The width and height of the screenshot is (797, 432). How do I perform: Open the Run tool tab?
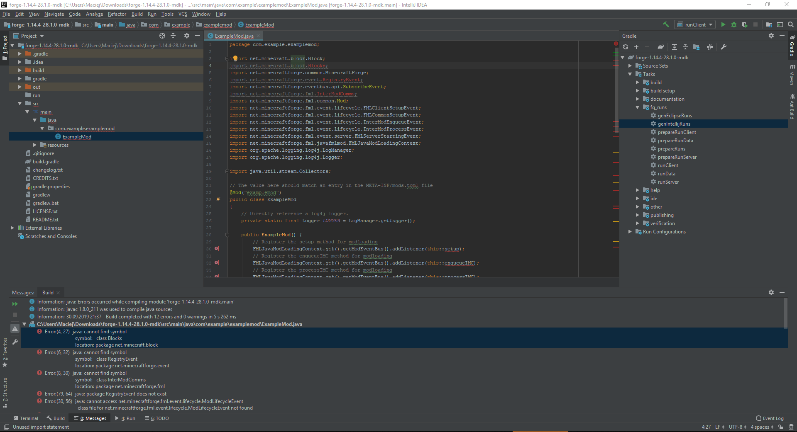125,418
